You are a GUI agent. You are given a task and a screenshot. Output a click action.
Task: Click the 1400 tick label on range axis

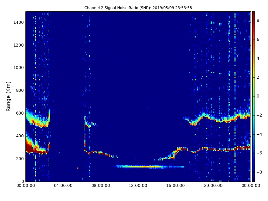[19, 22]
